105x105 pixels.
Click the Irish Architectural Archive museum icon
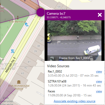[19, 82]
